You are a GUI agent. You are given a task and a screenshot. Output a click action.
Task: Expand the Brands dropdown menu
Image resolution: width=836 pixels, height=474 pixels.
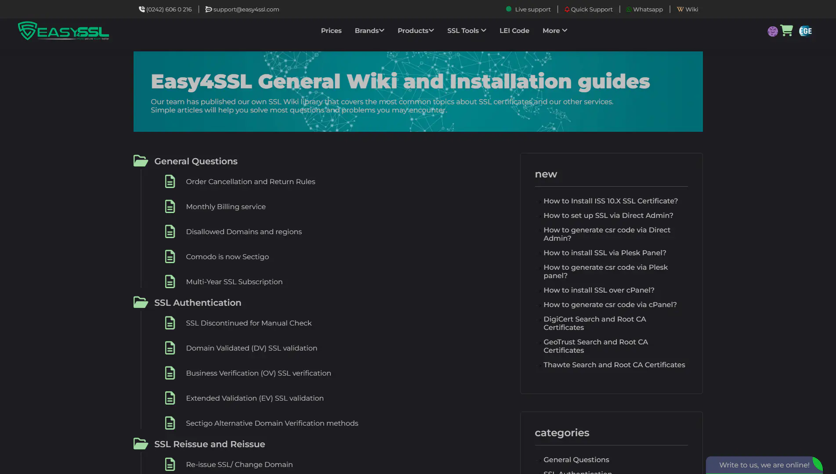[369, 30]
